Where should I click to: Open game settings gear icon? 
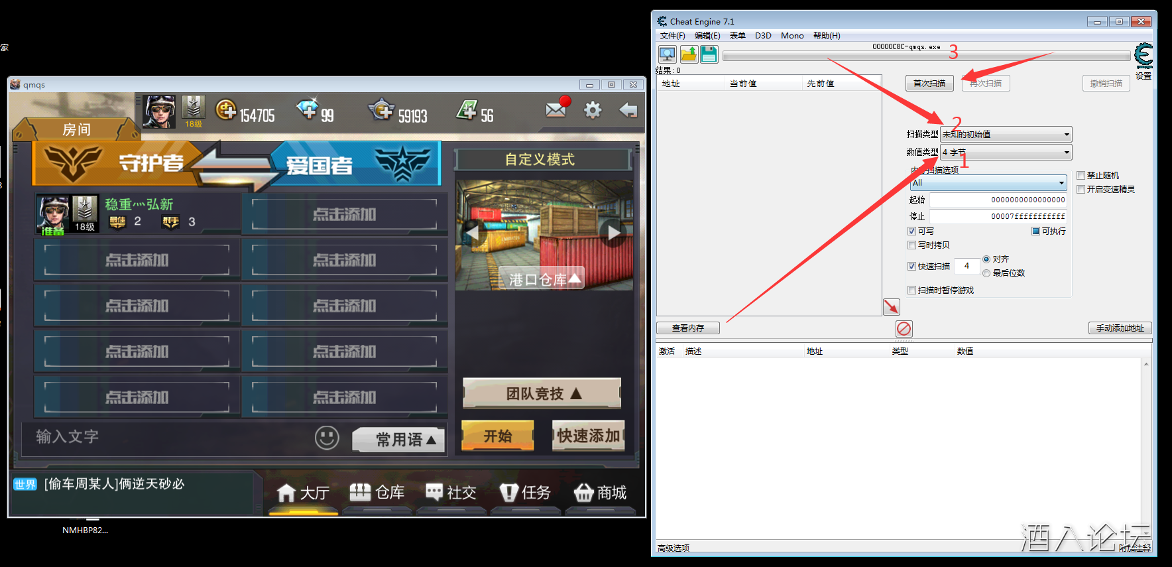(593, 110)
